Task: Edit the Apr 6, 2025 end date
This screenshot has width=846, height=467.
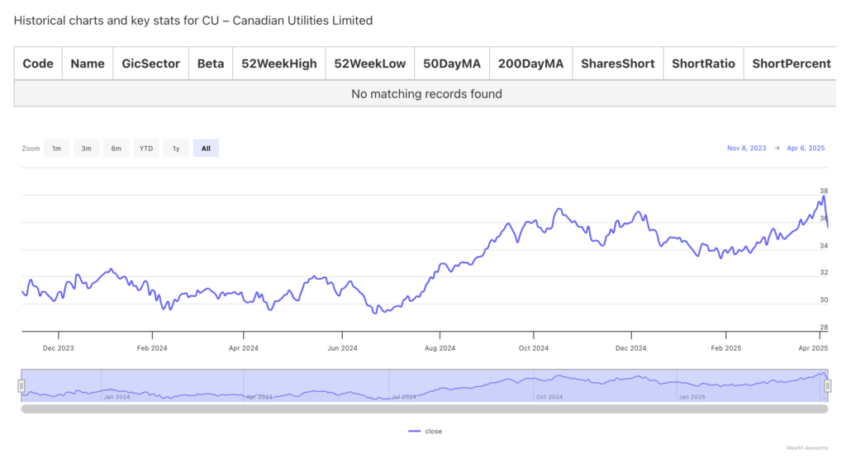Action: click(806, 149)
